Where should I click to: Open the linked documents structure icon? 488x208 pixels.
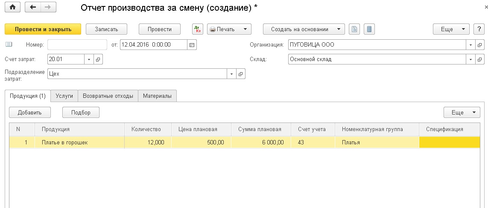coord(354,29)
